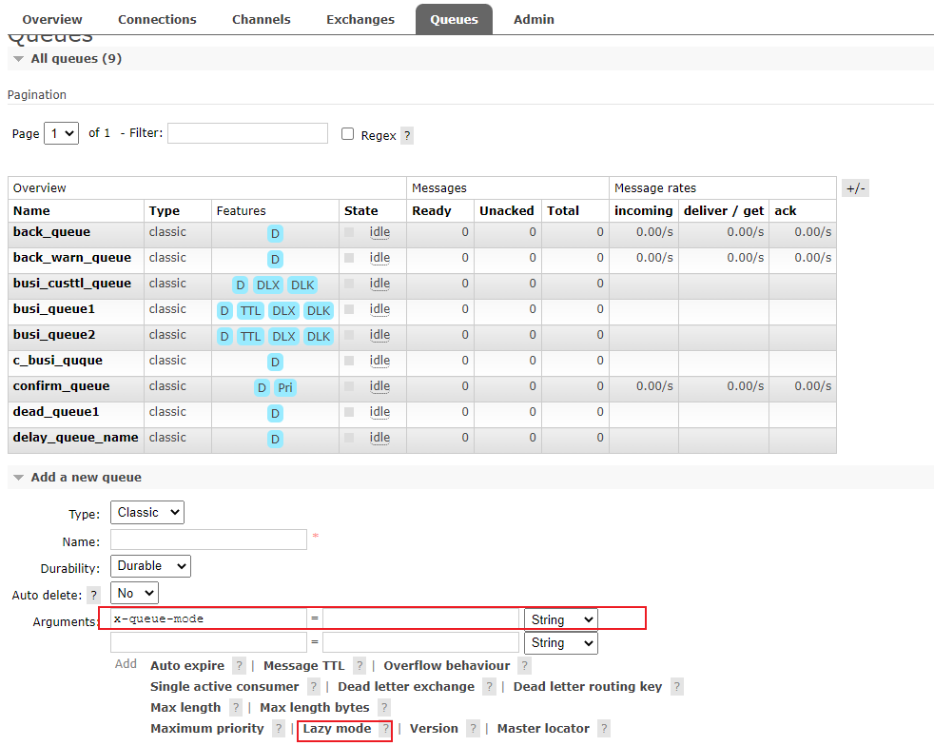Open the Page number dropdown
Image resolution: width=934 pixels, height=746 pixels.
[x=63, y=133]
